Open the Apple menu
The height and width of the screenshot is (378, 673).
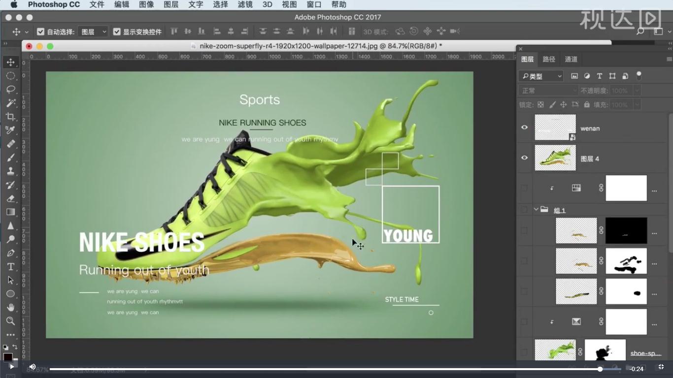[x=14, y=4]
